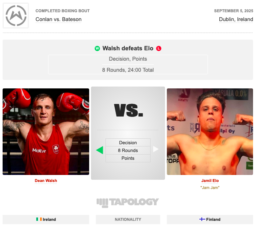256x226 pixels.
Task: Click Jamil Elo's fighter photo
Action: (210, 132)
